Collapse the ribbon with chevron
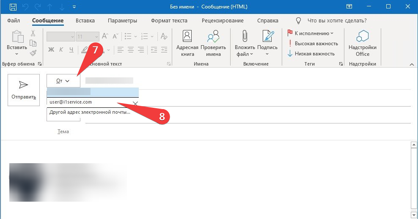 tap(412, 65)
